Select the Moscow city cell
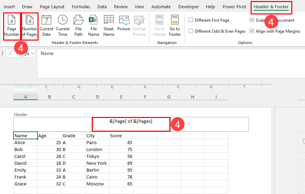Image resolution: width=305 pixels, height=194 pixels. 97,184
